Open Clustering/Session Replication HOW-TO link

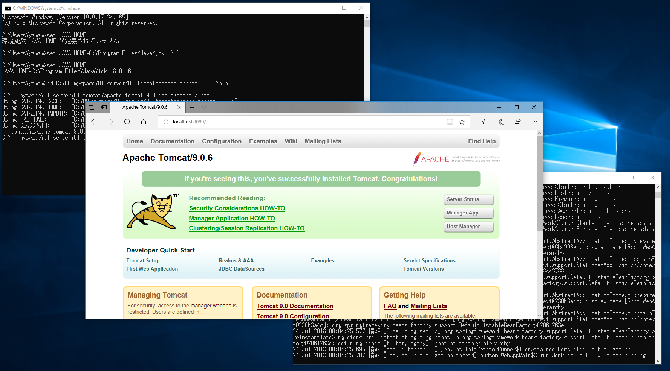click(247, 228)
